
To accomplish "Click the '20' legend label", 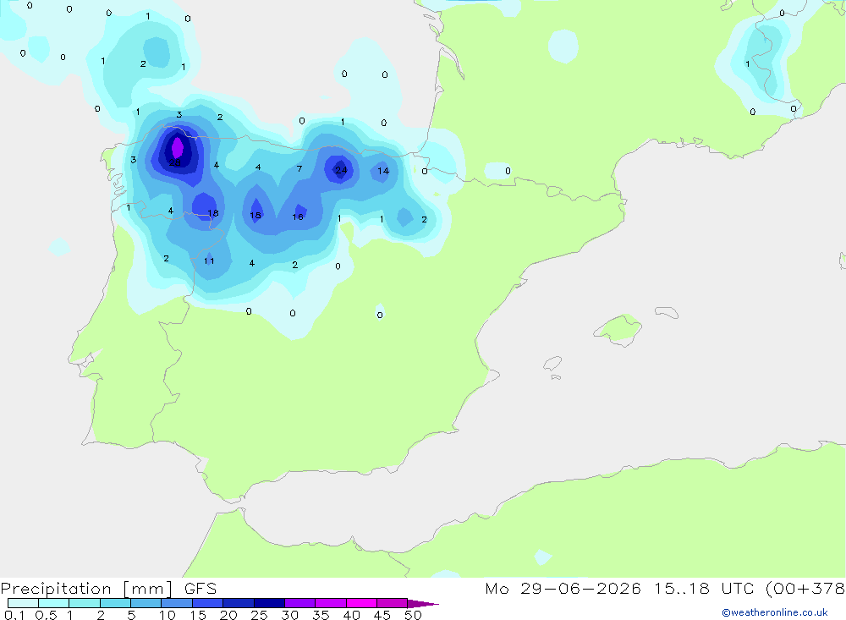I will [228, 615].
